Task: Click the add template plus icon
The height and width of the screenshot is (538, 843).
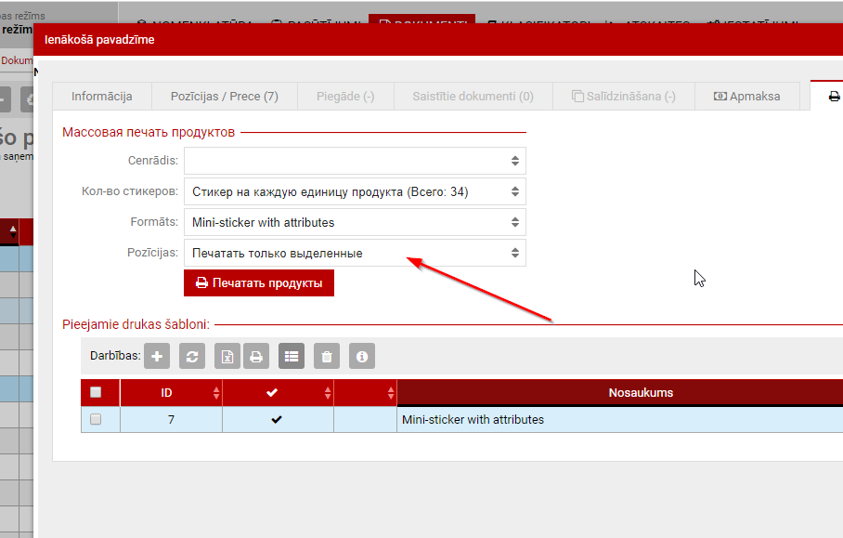Action: (158, 356)
